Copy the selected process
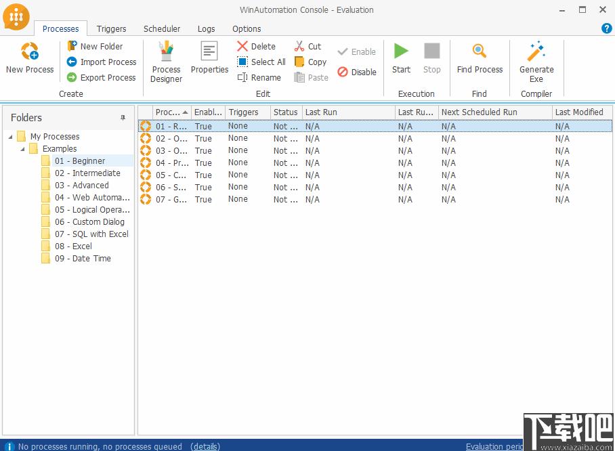 310,62
